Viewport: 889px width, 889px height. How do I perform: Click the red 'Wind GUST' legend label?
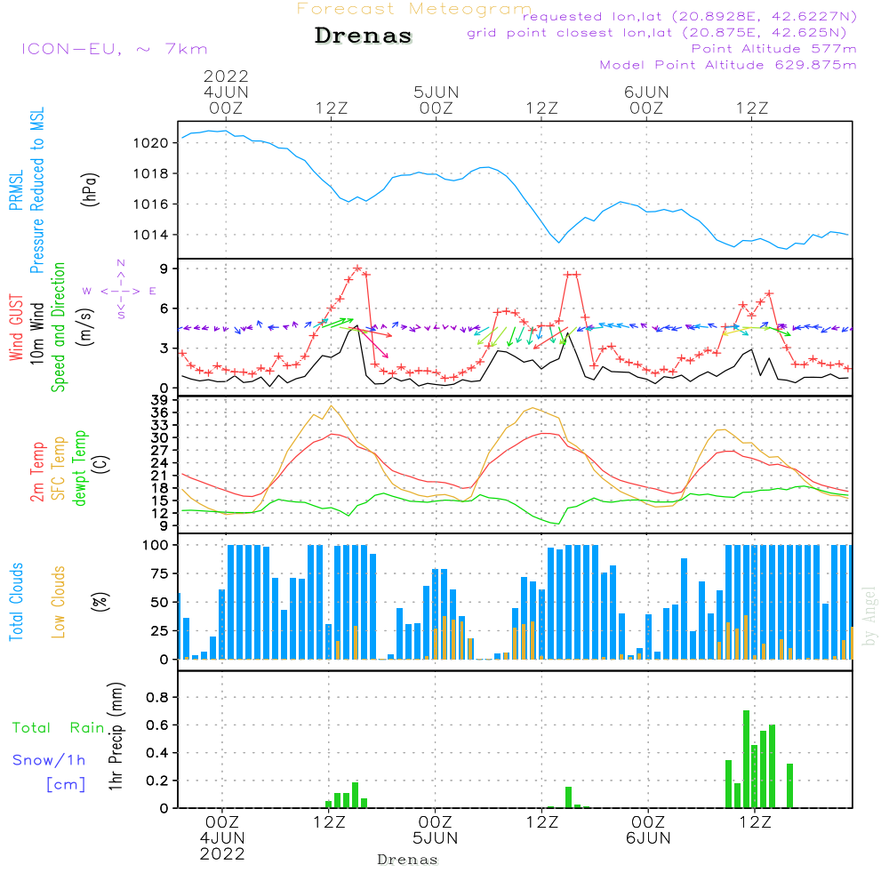coord(16,327)
